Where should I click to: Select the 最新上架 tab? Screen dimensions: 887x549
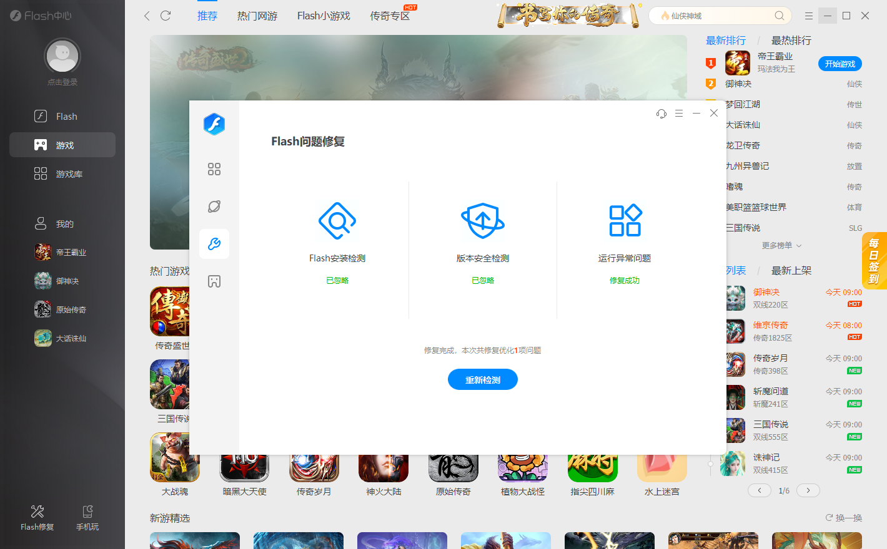coord(791,271)
